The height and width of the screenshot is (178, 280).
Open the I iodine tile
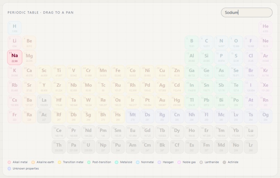[x=251, y=87]
